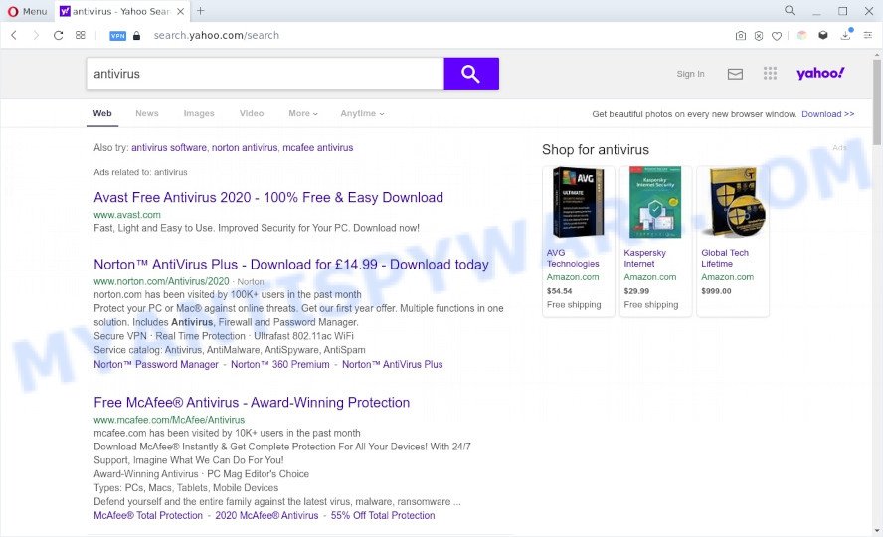The image size is (883, 537).
Task: Select the Web results tab
Action: pos(102,113)
